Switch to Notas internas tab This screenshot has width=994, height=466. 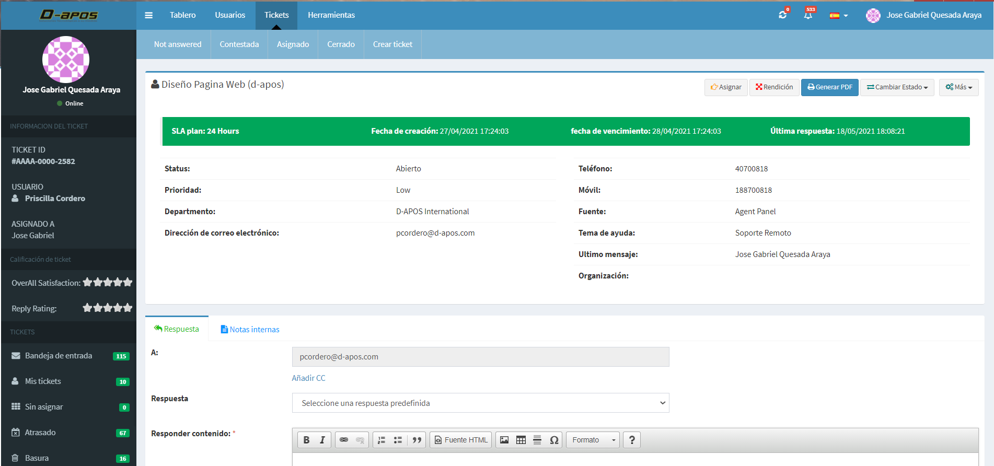250,329
